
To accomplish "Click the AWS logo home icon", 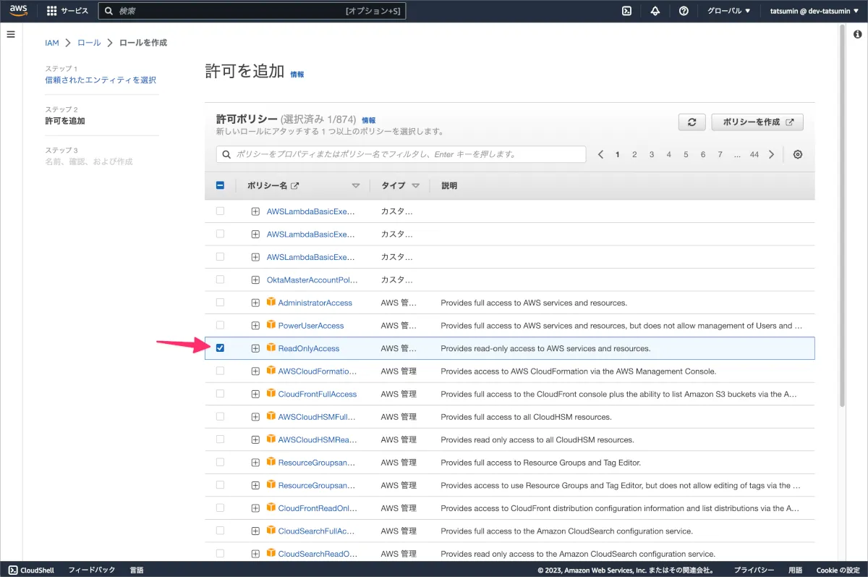I will click(19, 11).
